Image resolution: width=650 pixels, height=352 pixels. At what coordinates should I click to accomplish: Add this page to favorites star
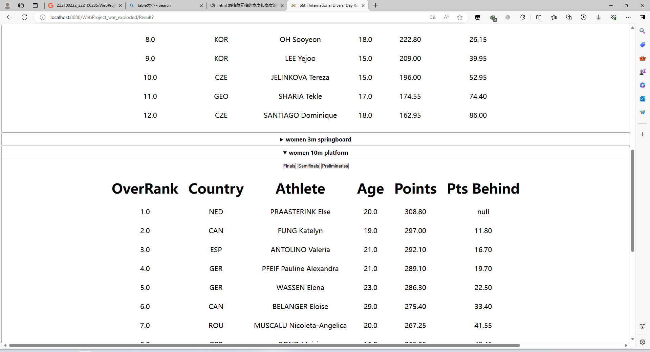[459, 17]
